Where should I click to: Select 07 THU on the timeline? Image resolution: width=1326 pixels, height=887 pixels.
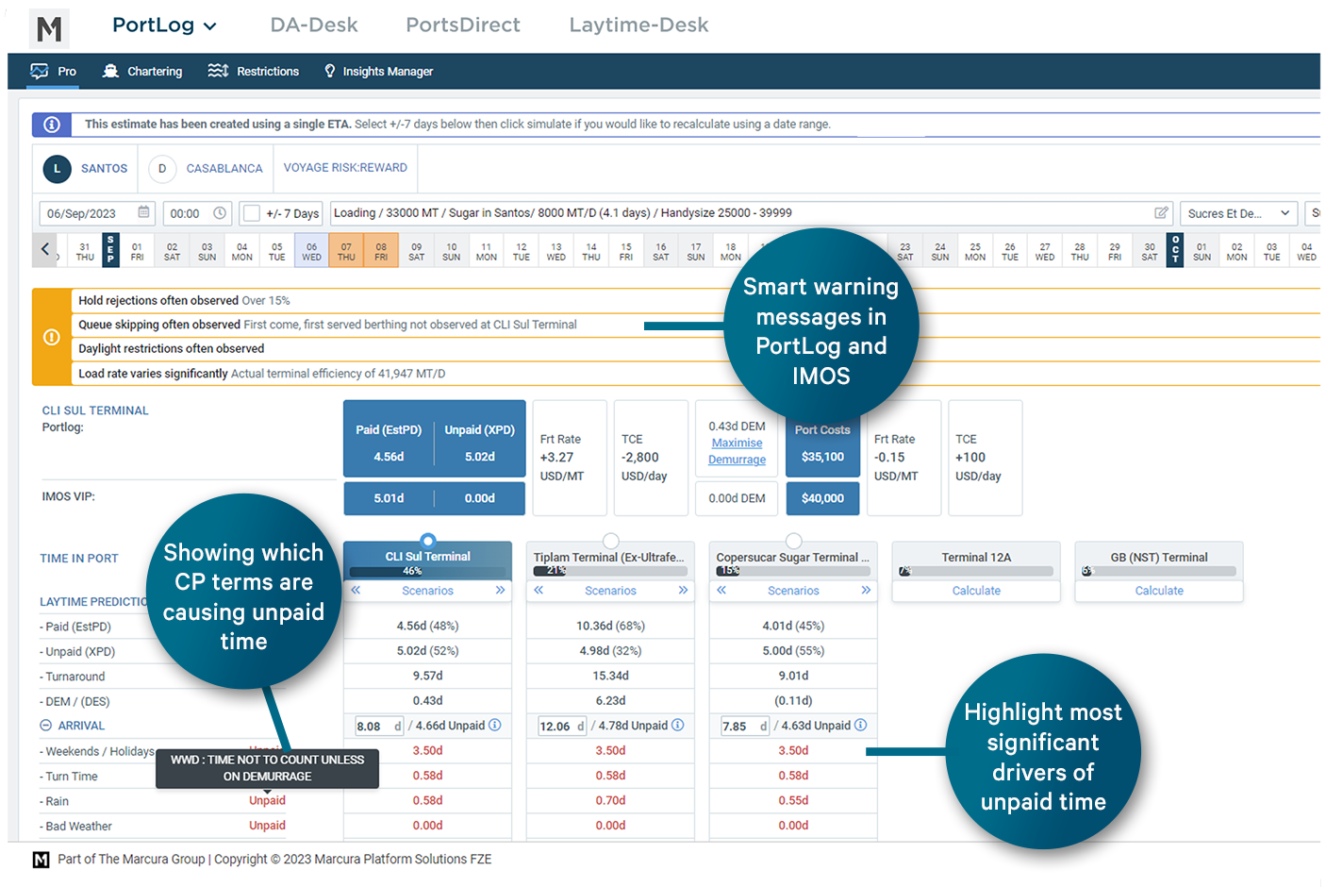click(346, 251)
